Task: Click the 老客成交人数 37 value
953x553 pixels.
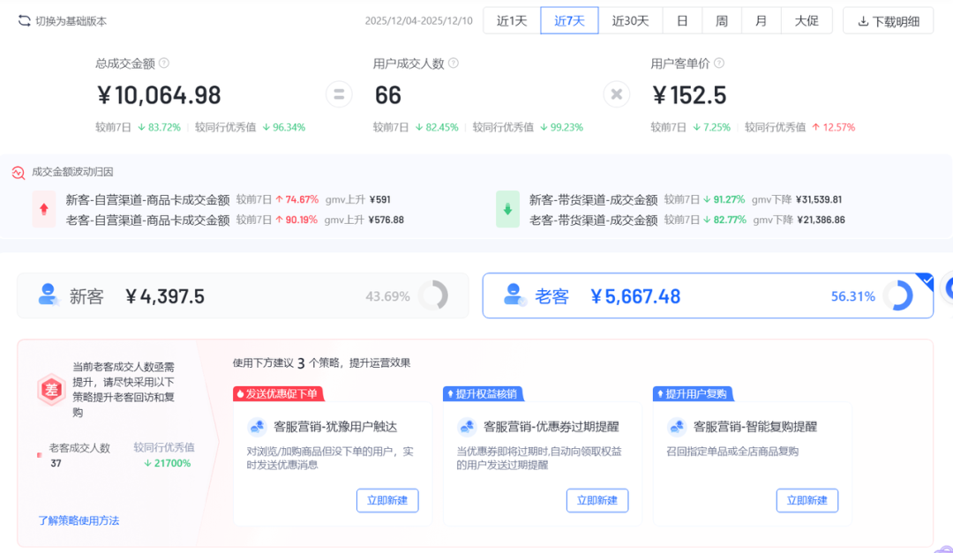Action: click(x=56, y=463)
